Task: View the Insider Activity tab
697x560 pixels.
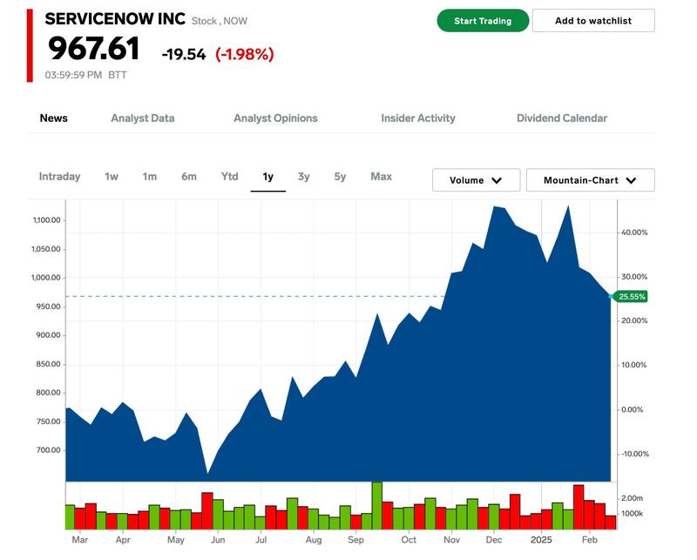Action: pos(418,118)
